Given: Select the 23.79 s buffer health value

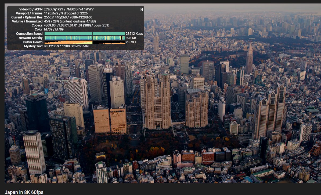Looking at the screenshot, I should click(131, 42).
